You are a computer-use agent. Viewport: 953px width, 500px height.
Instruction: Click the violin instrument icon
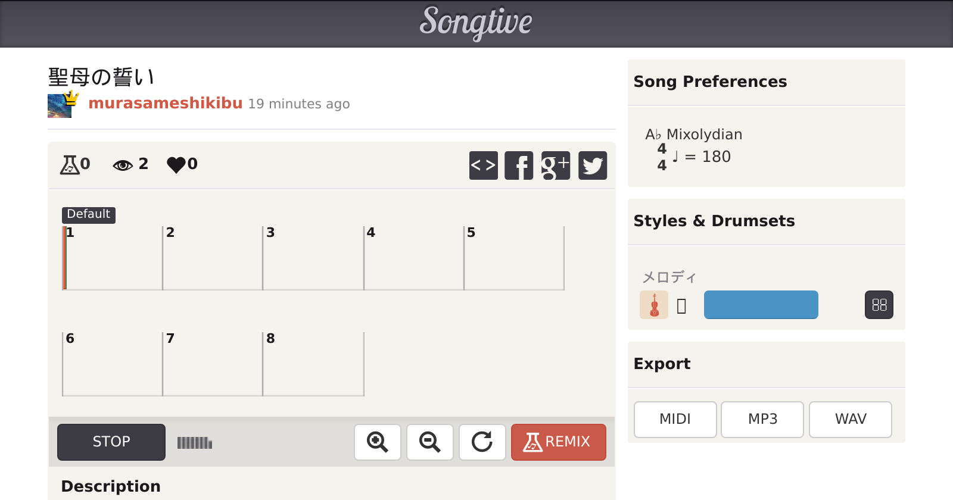tap(654, 305)
